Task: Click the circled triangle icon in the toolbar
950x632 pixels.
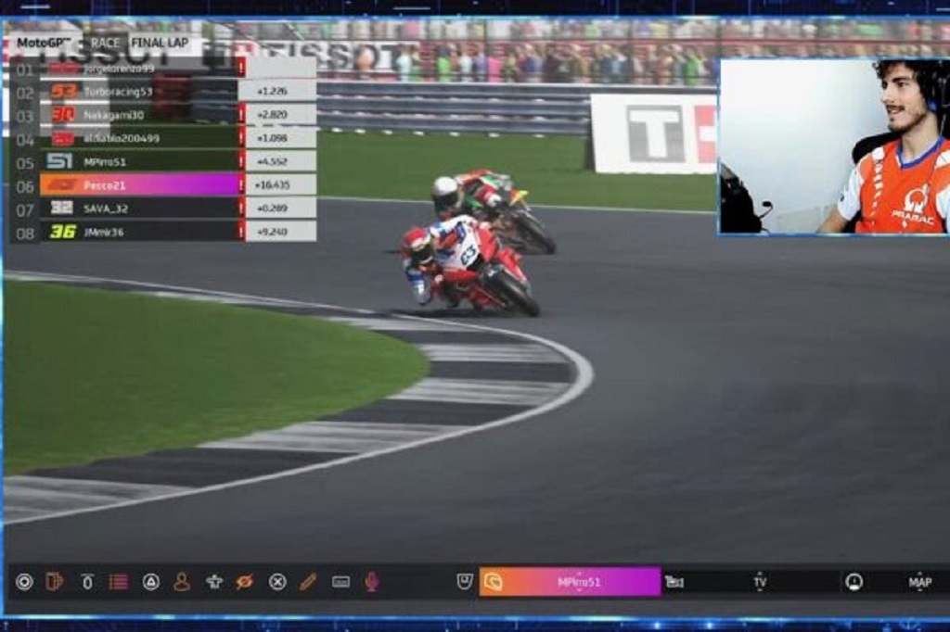Action: (151, 582)
